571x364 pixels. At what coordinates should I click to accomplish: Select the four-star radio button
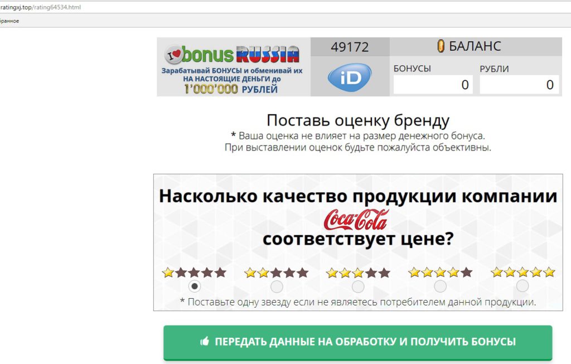click(x=441, y=286)
